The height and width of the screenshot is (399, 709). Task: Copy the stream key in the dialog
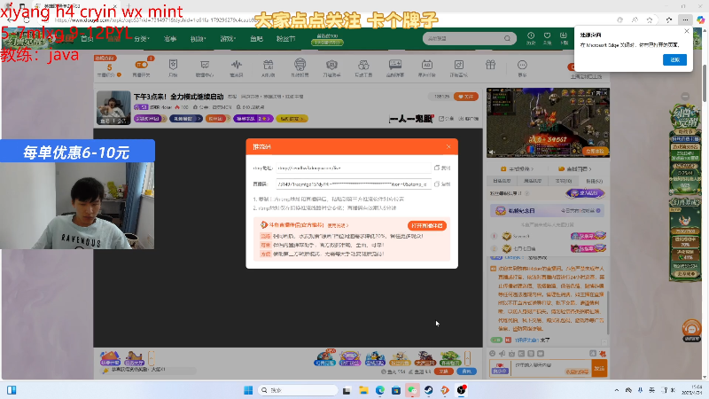tap(442, 184)
